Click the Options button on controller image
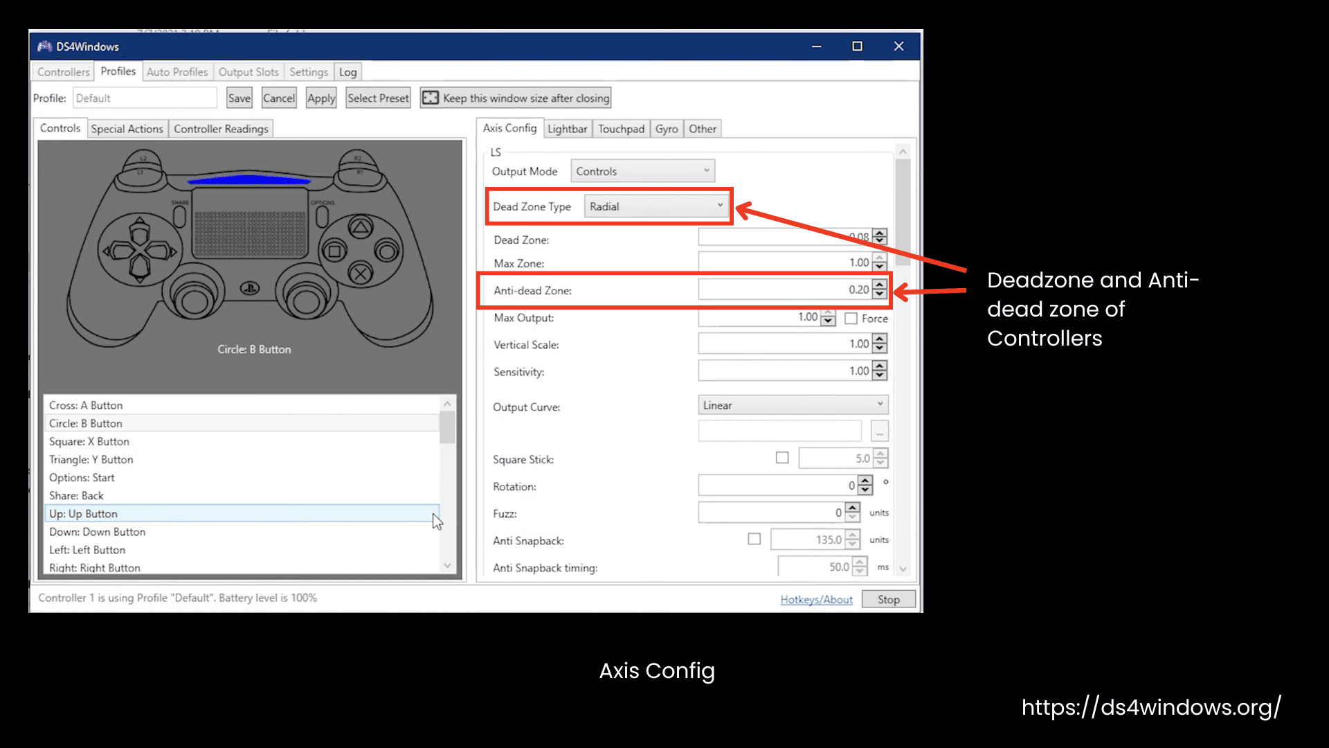The image size is (1329, 748). pyautogui.click(x=322, y=215)
